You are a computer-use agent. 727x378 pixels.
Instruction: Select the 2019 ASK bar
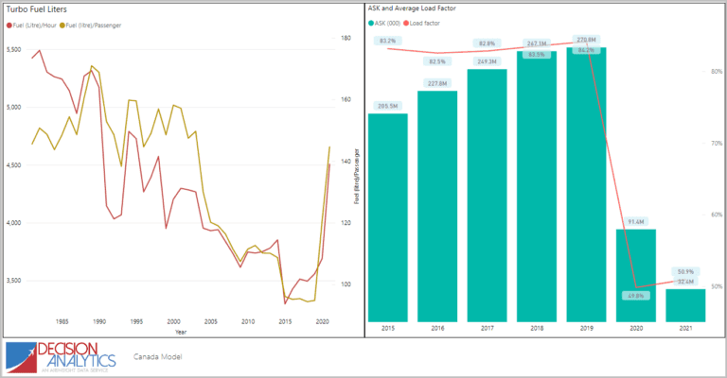586,184
